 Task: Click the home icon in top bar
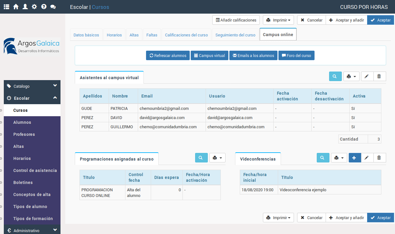click(x=16, y=7)
